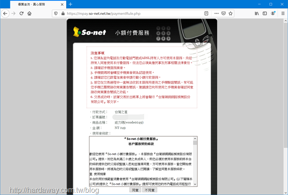Screen dimensions: 288x195
Task: Toggle reader view icon in address bar
Action: (206, 13)
